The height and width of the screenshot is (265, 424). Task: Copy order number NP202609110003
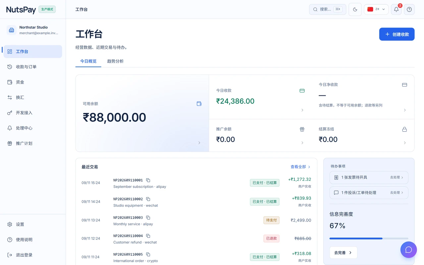pyautogui.click(x=148, y=218)
